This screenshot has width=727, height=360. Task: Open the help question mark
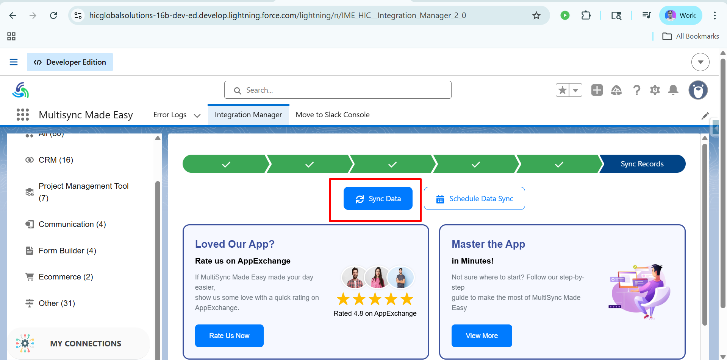pyautogui.click(x=636, y=90)
